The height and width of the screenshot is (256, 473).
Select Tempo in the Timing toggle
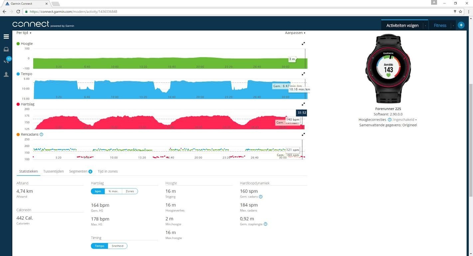click(99, 246)
